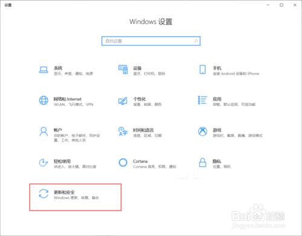Open the Ease of Access (轻松使用) icon
The image size is (302, 236).
tap(43, 162)
